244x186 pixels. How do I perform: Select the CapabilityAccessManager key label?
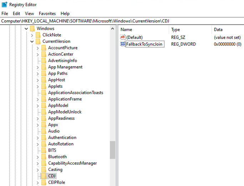[x=72, y=163]
